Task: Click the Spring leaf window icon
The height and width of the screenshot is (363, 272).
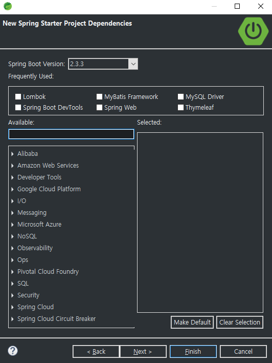Action: (8, 6)
